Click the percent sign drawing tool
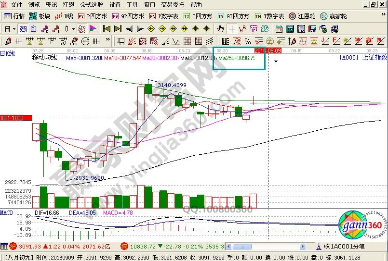388x261 pixels. tap(247, 41)
